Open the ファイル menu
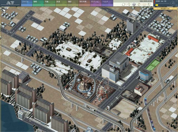 pos(27,3)
